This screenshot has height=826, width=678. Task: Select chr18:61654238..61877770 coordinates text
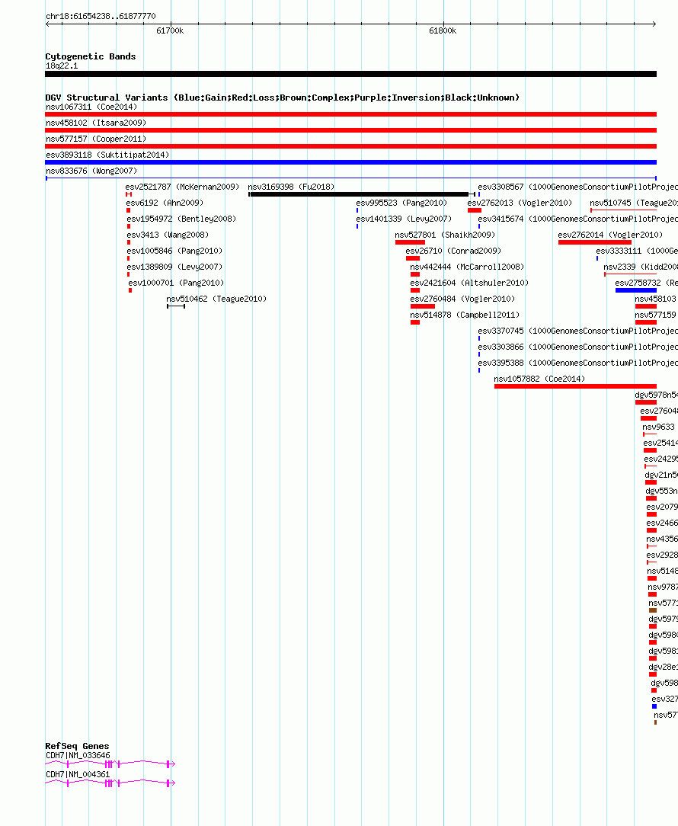tap(101, 16)
